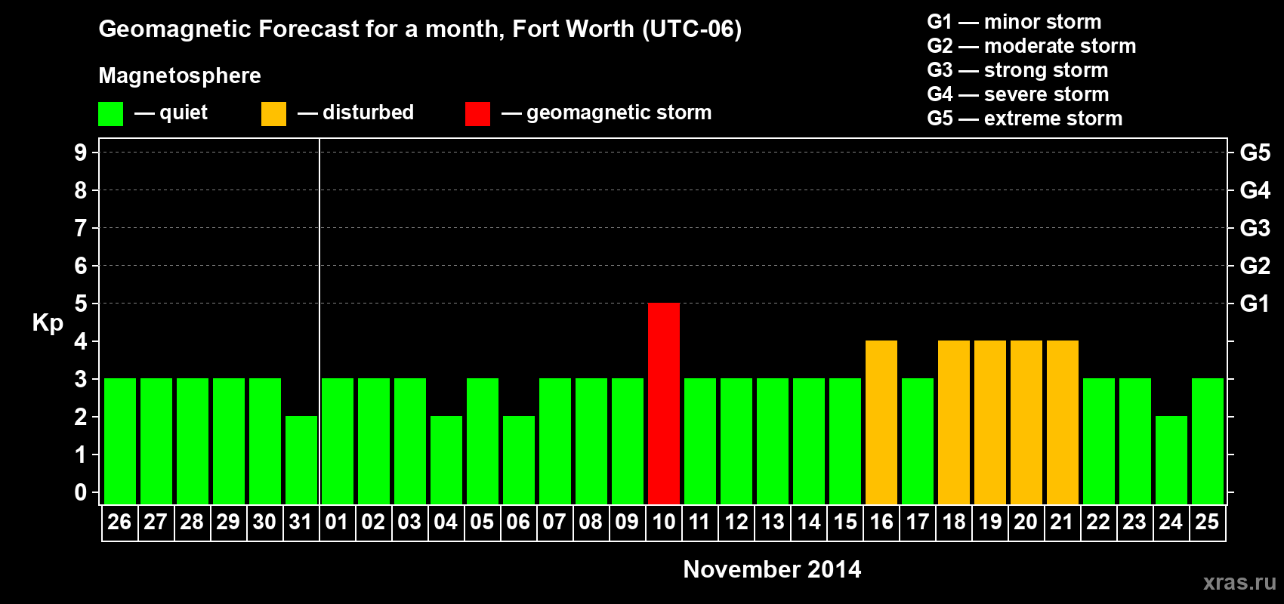
Task: Select the green bar for day 04
Action: pyautogui.click(x=446, y=460)
